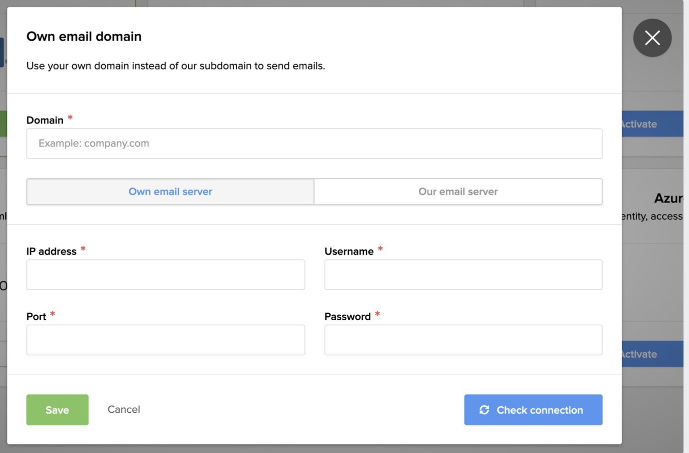Focus the Port input box
Screen dimensions: 689x453
coord(165,340)
